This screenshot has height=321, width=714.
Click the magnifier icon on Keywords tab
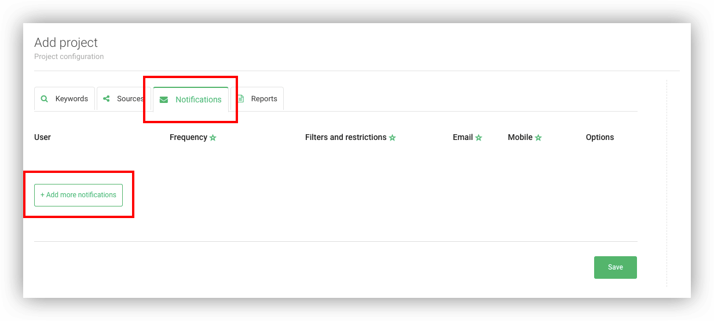[x=44, y=99]
